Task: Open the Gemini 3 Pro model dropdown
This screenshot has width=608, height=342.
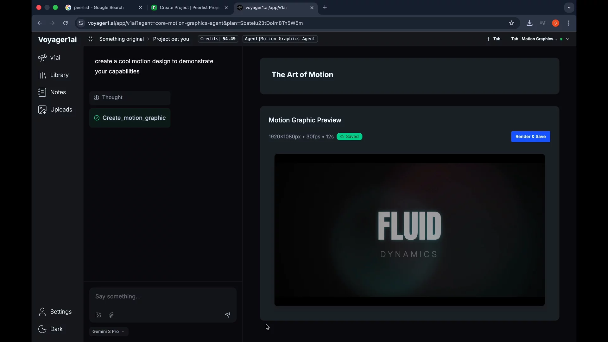Action: pyautogui.click(x=108, y=332)
